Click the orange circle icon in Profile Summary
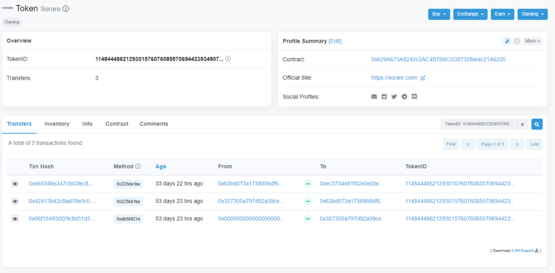The image size is (555, 273). point(517,41)
